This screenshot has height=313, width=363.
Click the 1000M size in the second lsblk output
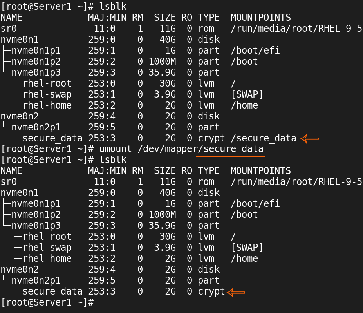pos(162,215)
